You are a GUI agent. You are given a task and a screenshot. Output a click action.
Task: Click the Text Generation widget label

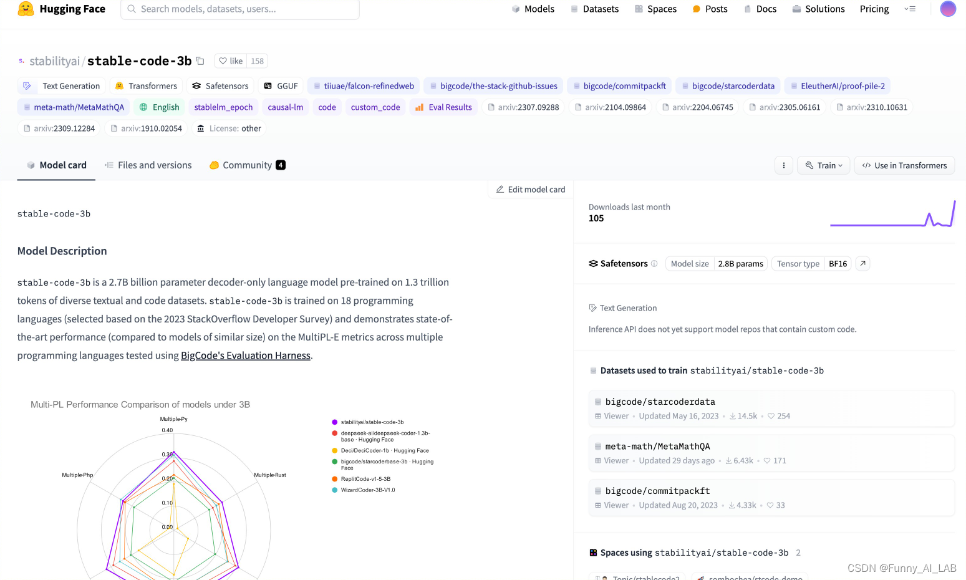pyautogui.click(x=623, y=308)
